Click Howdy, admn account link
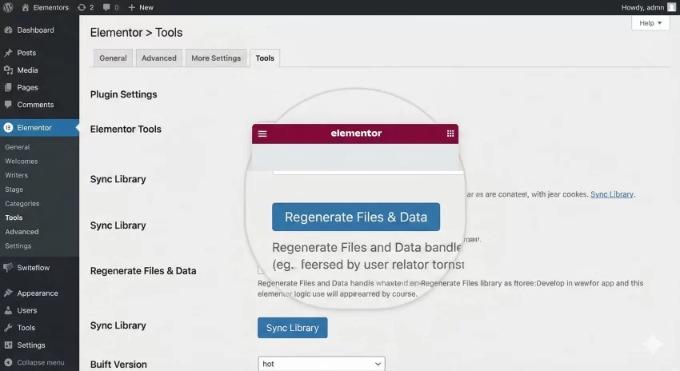 tap(642, 7)
